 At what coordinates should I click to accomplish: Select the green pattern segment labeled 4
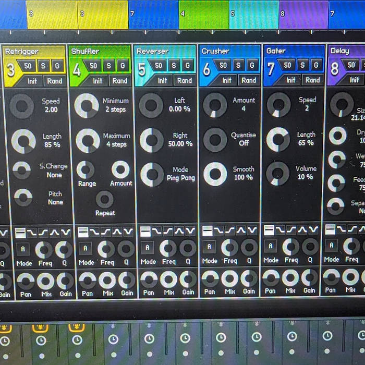204,15
